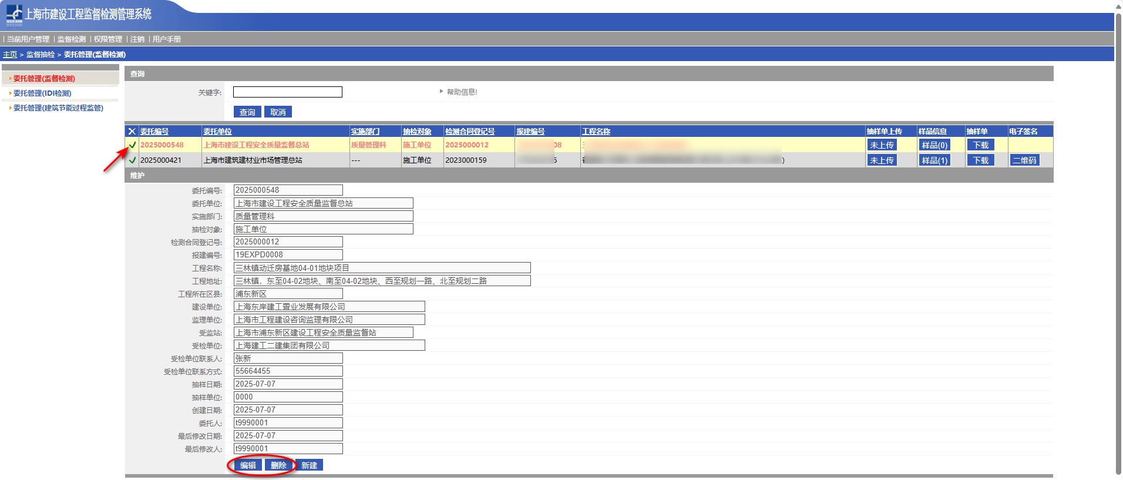Open 委托管理(IDI检测) in the sidebar
This screenshot has width=1123, height=480.
42,93
